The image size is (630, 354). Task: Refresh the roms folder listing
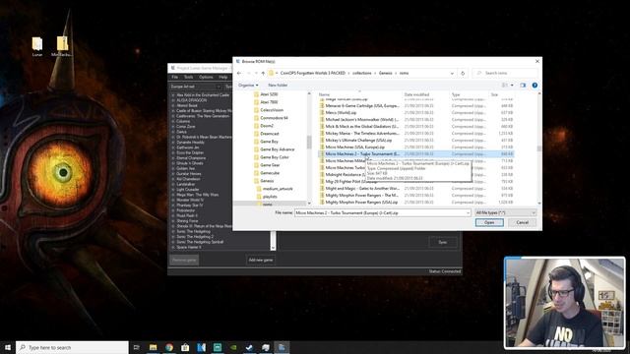pos(463,73)
